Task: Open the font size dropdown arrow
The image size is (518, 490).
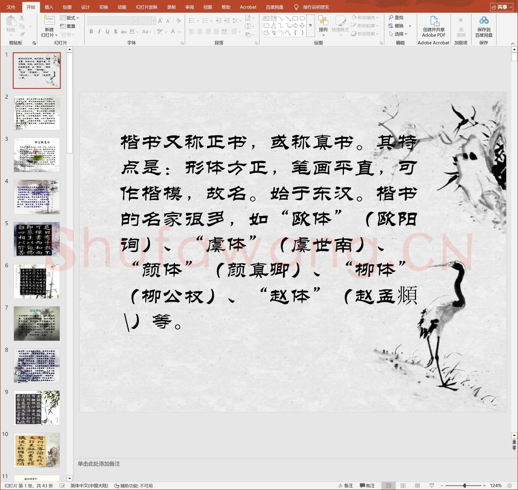Action: pos(153,21)
